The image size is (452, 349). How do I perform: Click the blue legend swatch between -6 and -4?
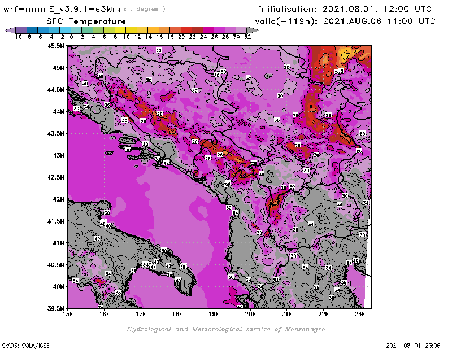(44, 30)
